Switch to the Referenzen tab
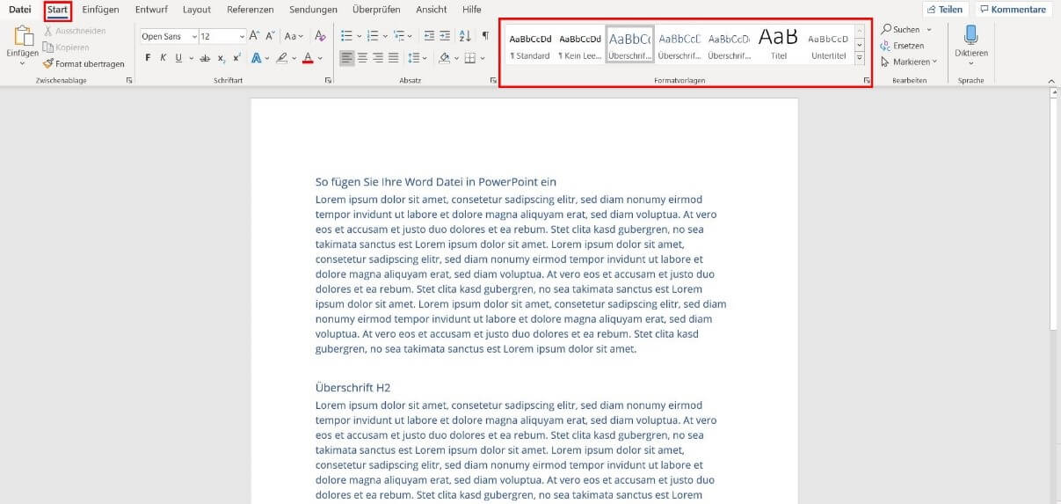Viewport: 1061px width, 504px height. coord(250,10)
